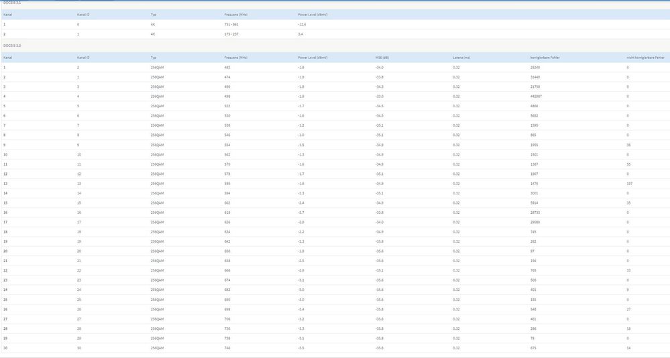Click uncorrectable errors value 36
The width and height of the screenshot is (670, 358).
click(628, 145)
